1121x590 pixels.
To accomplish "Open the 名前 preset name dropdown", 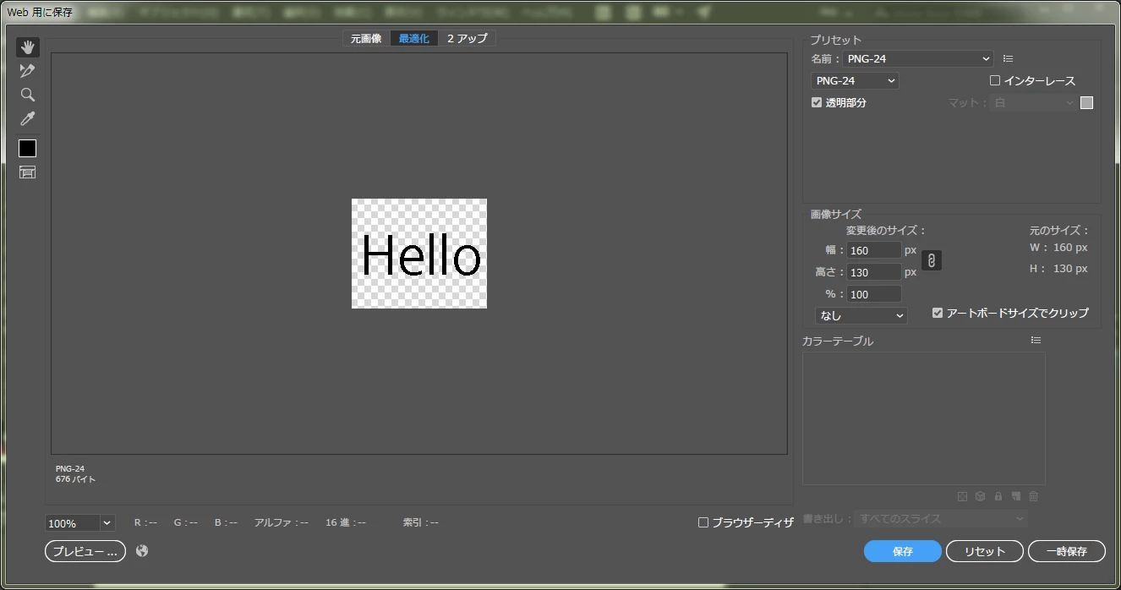I will (x=917, y=59).
